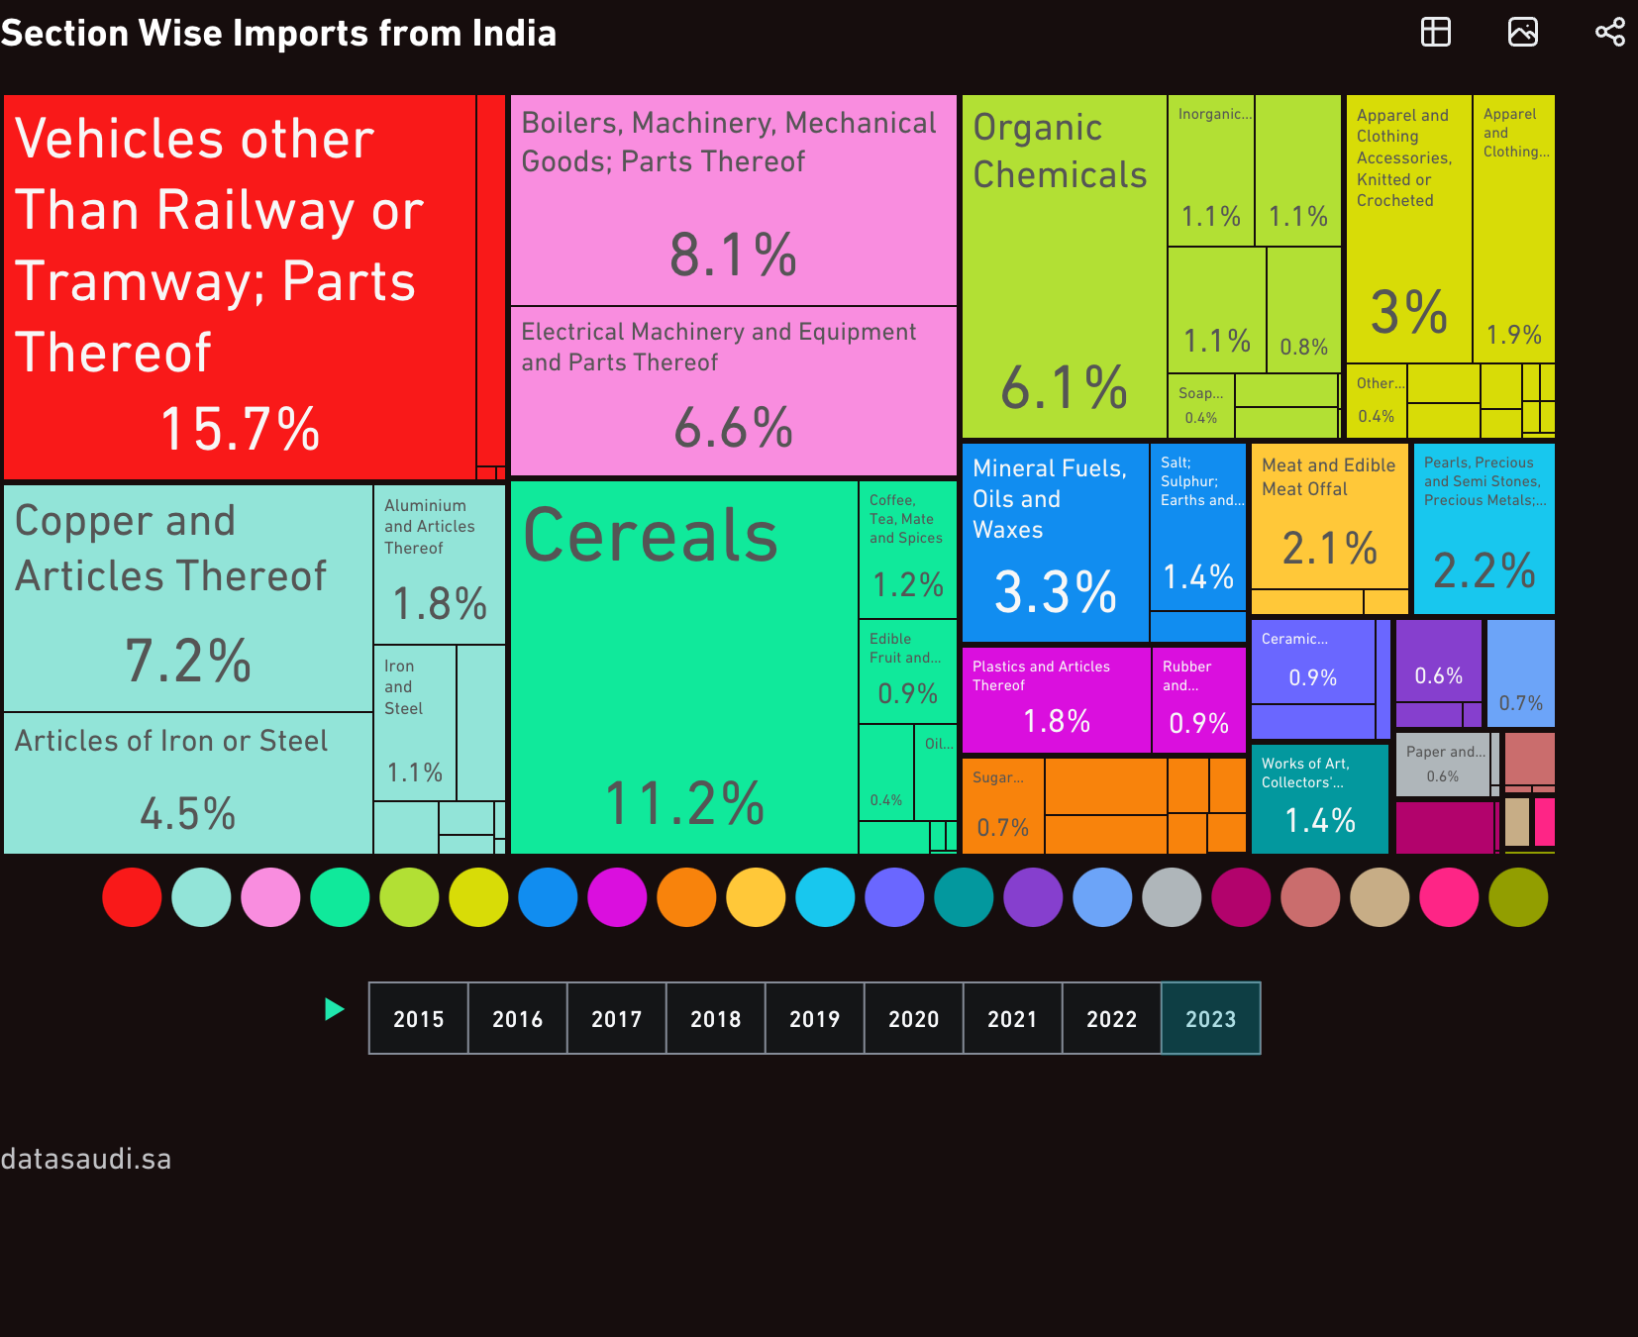Click the save image icon
Image resolution: width=1638 pixels, height=1337 pixels.
pyautogui.click(x=1522, y=32)
